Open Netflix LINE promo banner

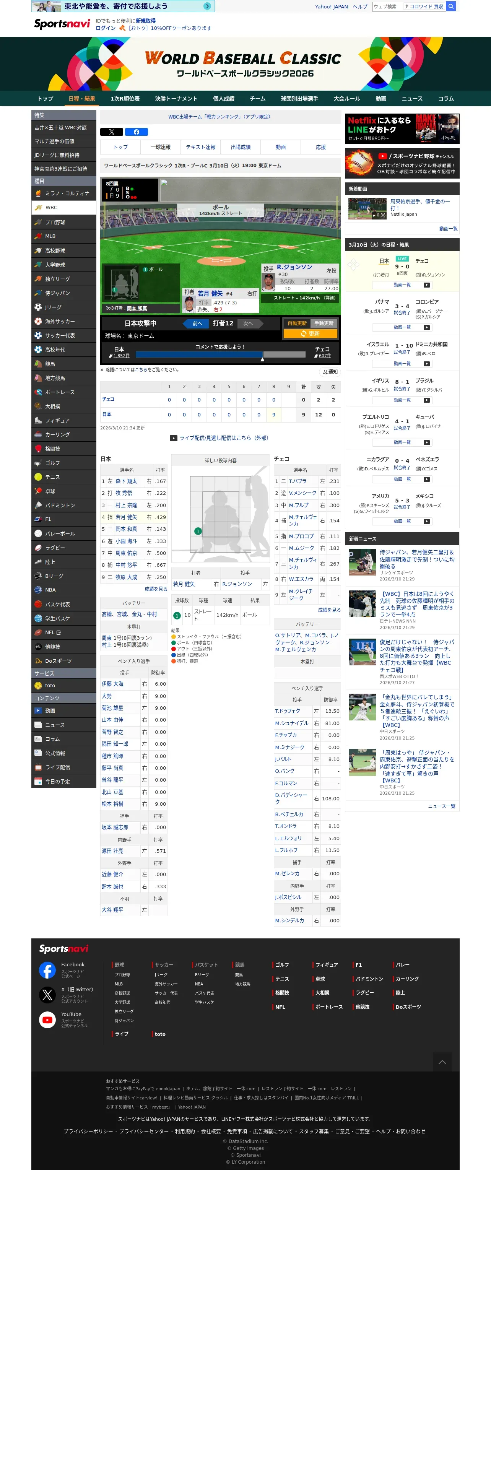(402, 128)
